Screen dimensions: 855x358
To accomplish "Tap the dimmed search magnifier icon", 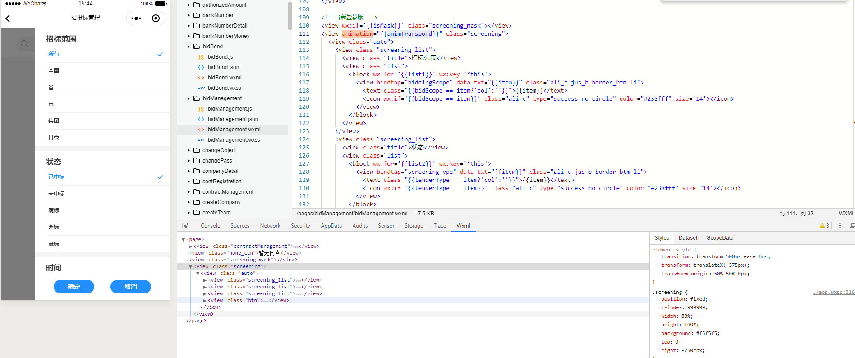I will (x=24, y=44).
